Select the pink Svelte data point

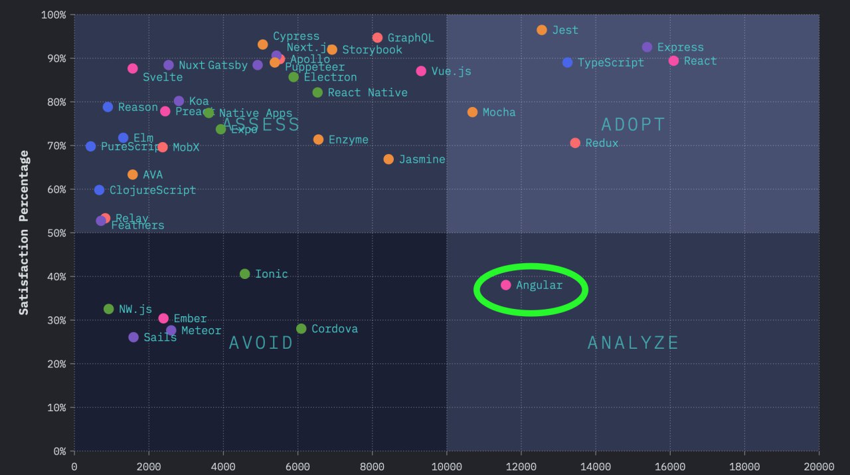pyautogui.click(x=133, y=68)
